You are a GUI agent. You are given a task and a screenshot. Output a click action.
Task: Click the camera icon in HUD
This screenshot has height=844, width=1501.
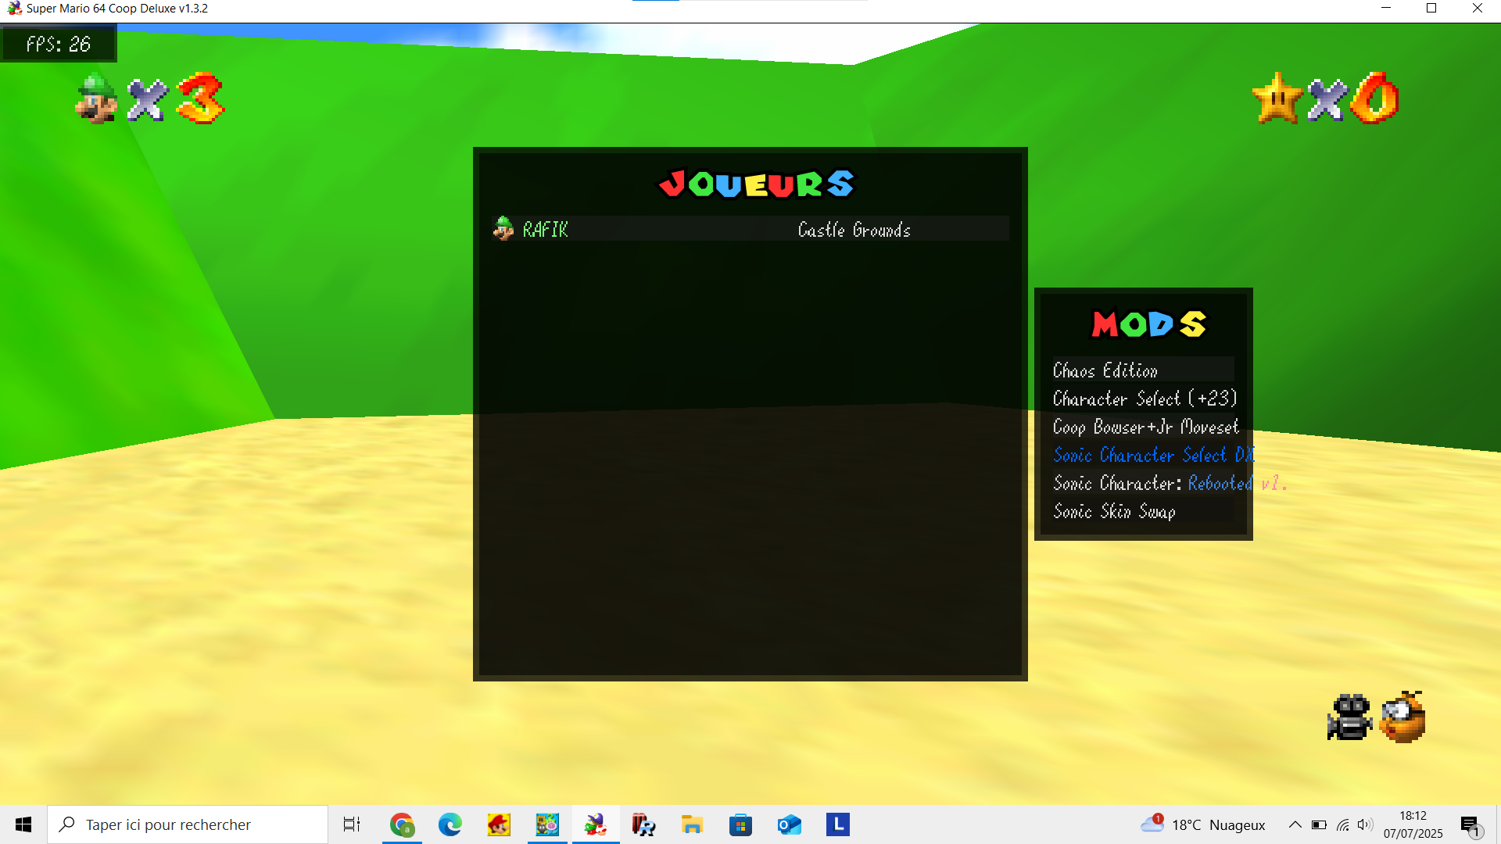click(1349, 717)
